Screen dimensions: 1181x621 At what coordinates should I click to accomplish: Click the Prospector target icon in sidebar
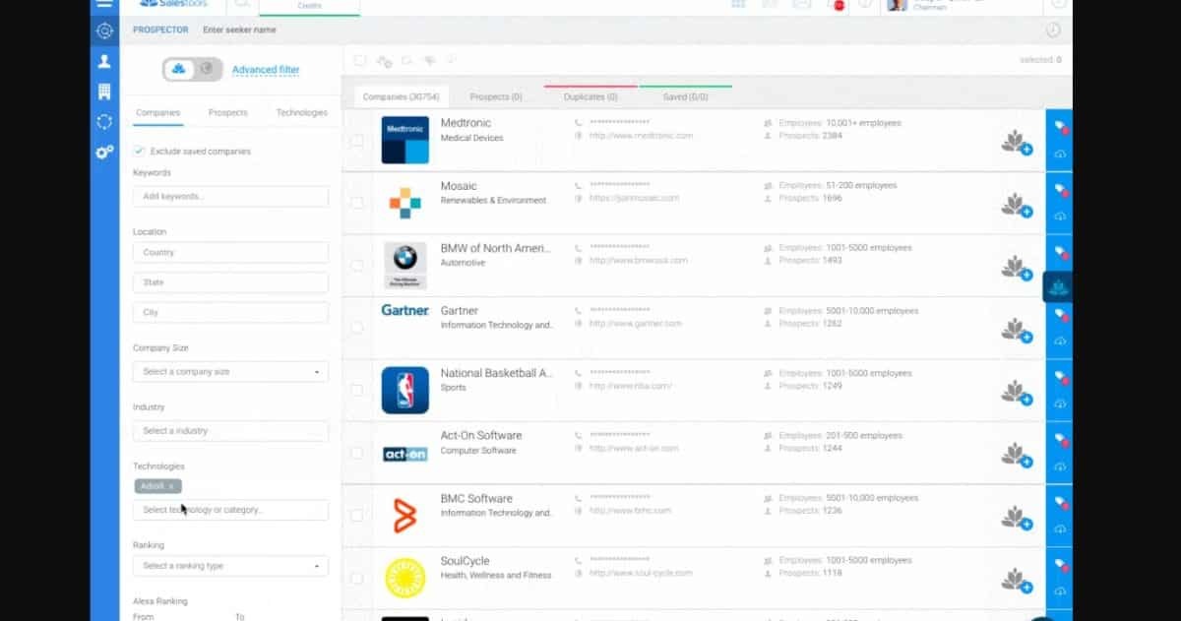104,31
